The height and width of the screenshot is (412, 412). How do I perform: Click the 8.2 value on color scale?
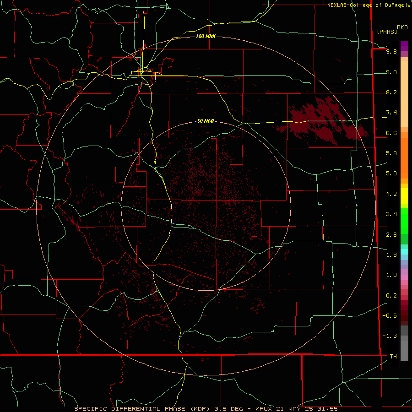tap(391, 92)
